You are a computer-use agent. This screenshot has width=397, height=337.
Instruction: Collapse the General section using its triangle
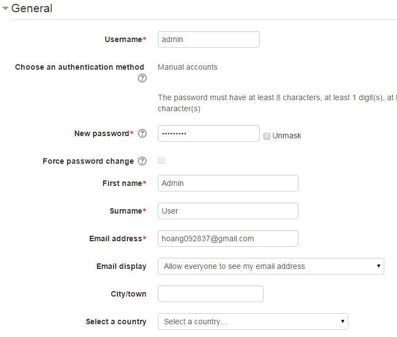6,9
